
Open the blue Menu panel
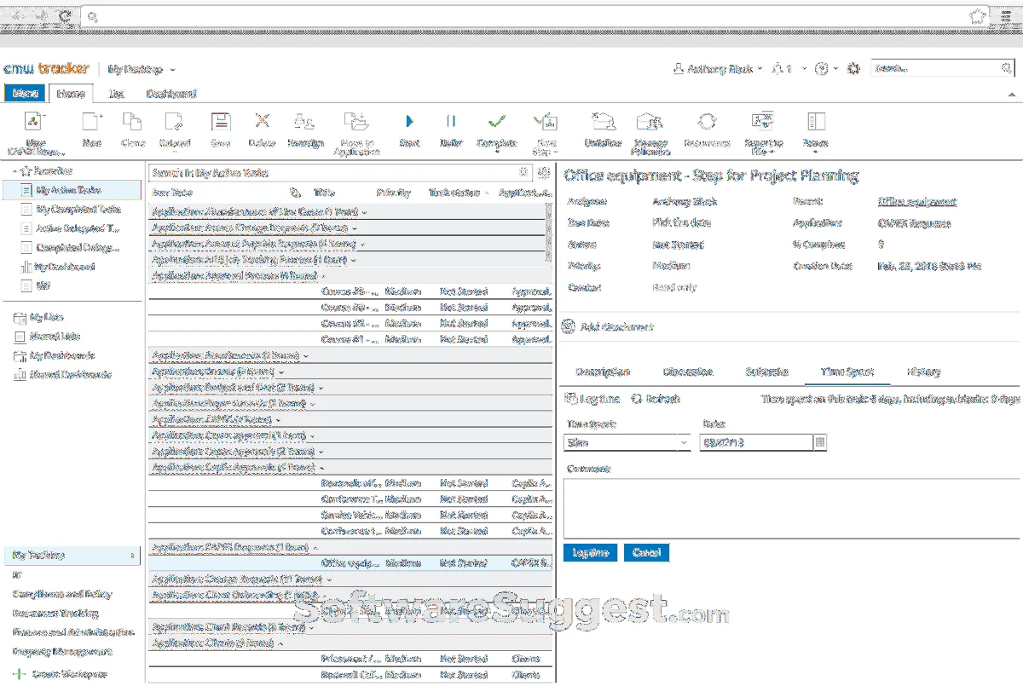[24, 94]
